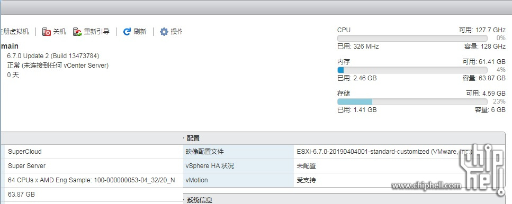Click the host name main heading
Viewport: 512px width, 204px height.
pos(9,47)
